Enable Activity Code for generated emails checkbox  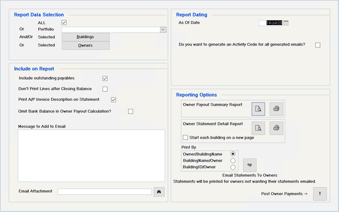[x=318, y=45]
